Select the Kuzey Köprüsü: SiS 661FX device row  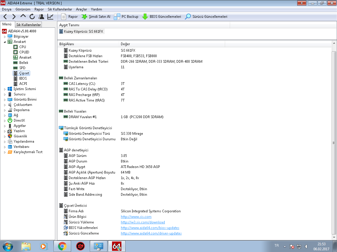[82, 32]
